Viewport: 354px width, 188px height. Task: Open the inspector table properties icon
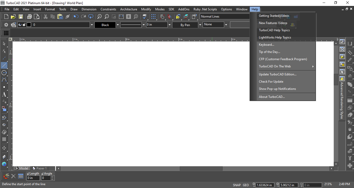coord(21,176)
